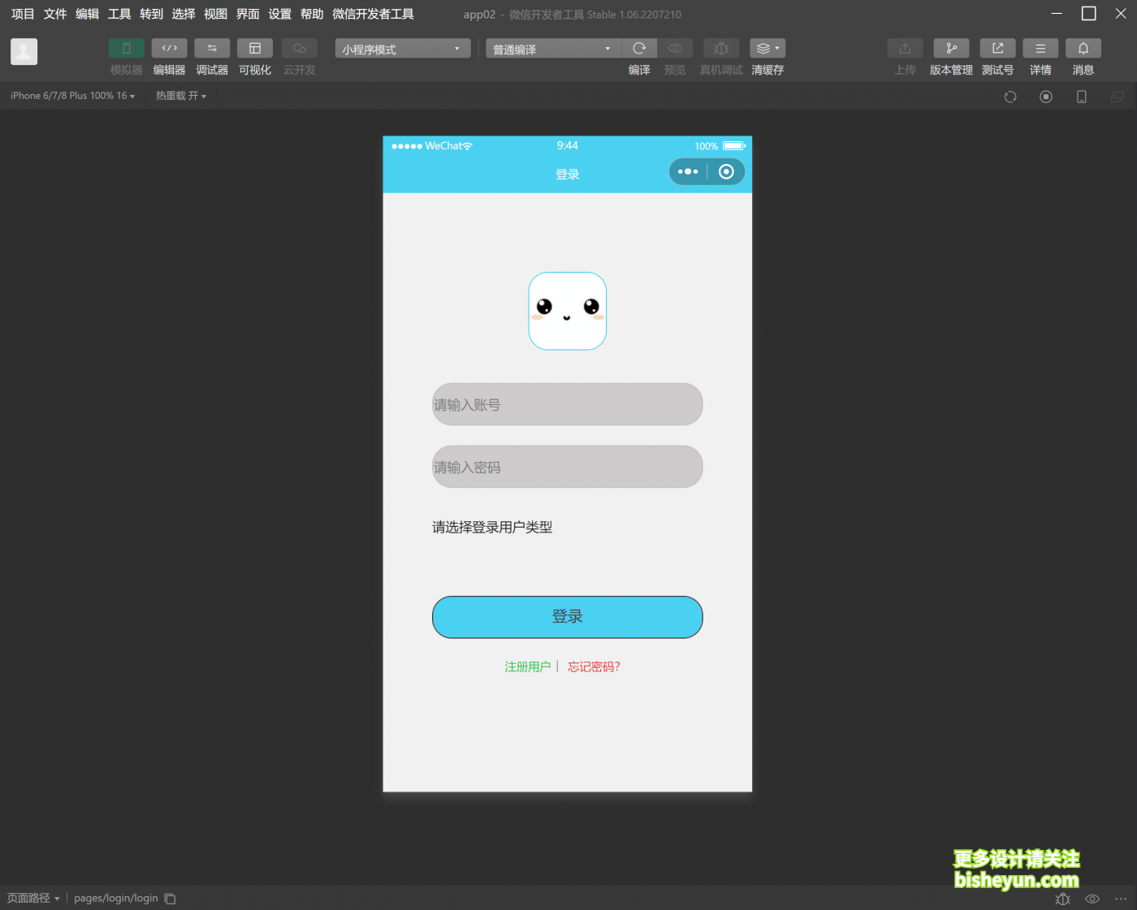Screen dimensions: 1137x910
Task: Open the test account icon
Action: 997,49
